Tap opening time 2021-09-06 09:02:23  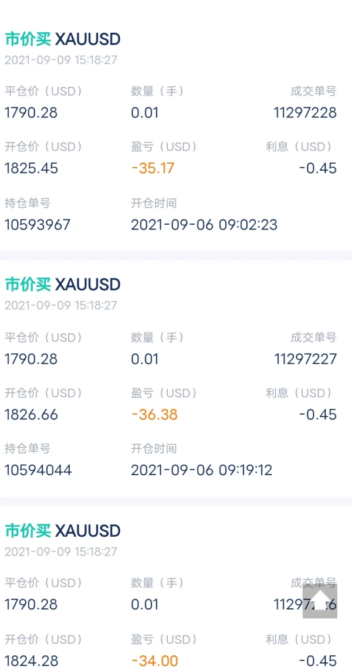point(204,224)
